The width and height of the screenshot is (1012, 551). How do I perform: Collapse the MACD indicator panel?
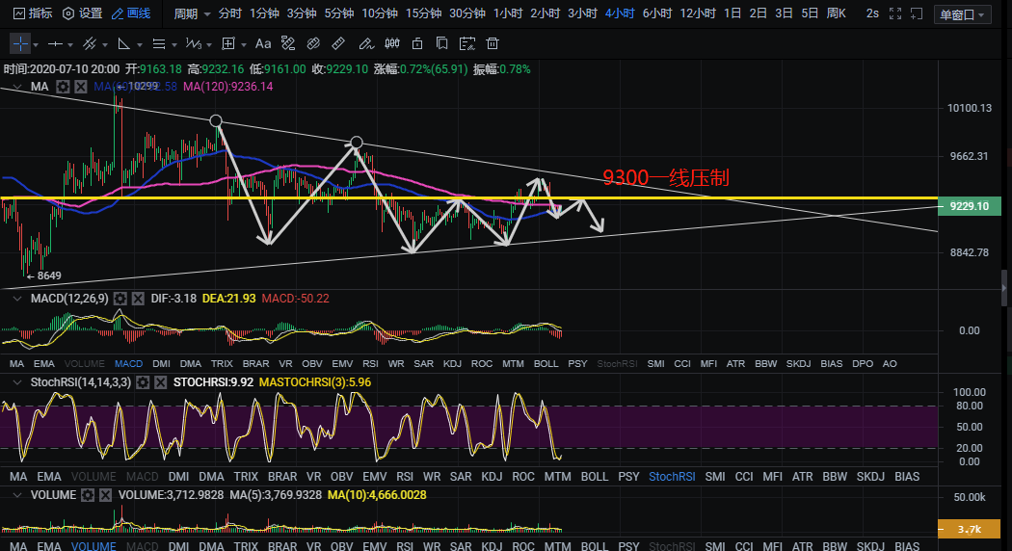[x=15, y=299]
